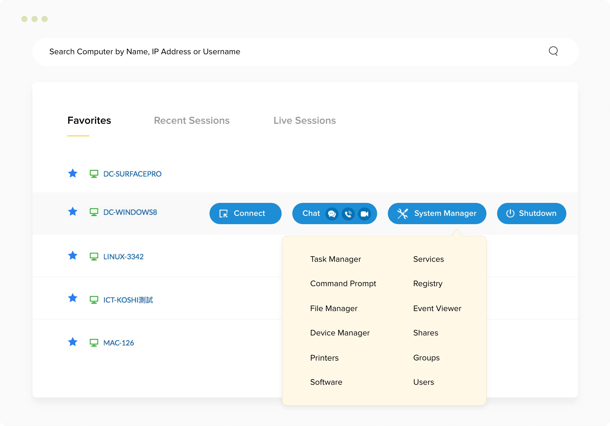Screen dimensions: 610x426
Task: Select Command Prompt from the menu
Action: click(x=343, y=284)
